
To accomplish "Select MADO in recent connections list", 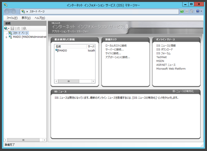I will tap(63, 51).
